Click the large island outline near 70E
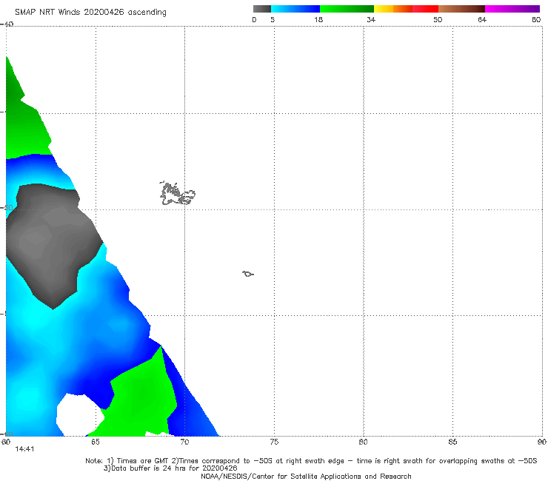This screenshot has width=548, height=481. point(177,193)
